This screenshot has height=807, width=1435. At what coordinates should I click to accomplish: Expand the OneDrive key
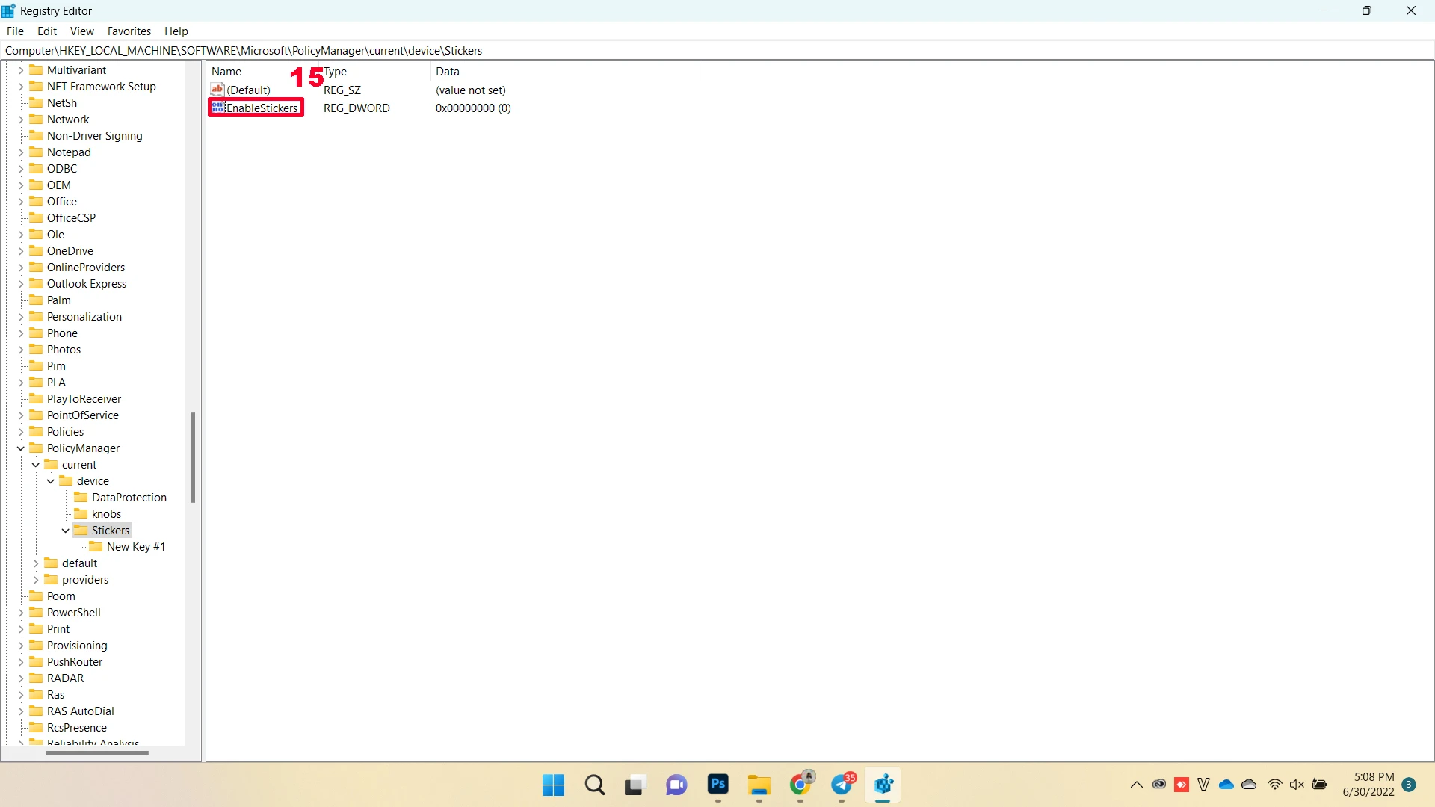[21, 251]
